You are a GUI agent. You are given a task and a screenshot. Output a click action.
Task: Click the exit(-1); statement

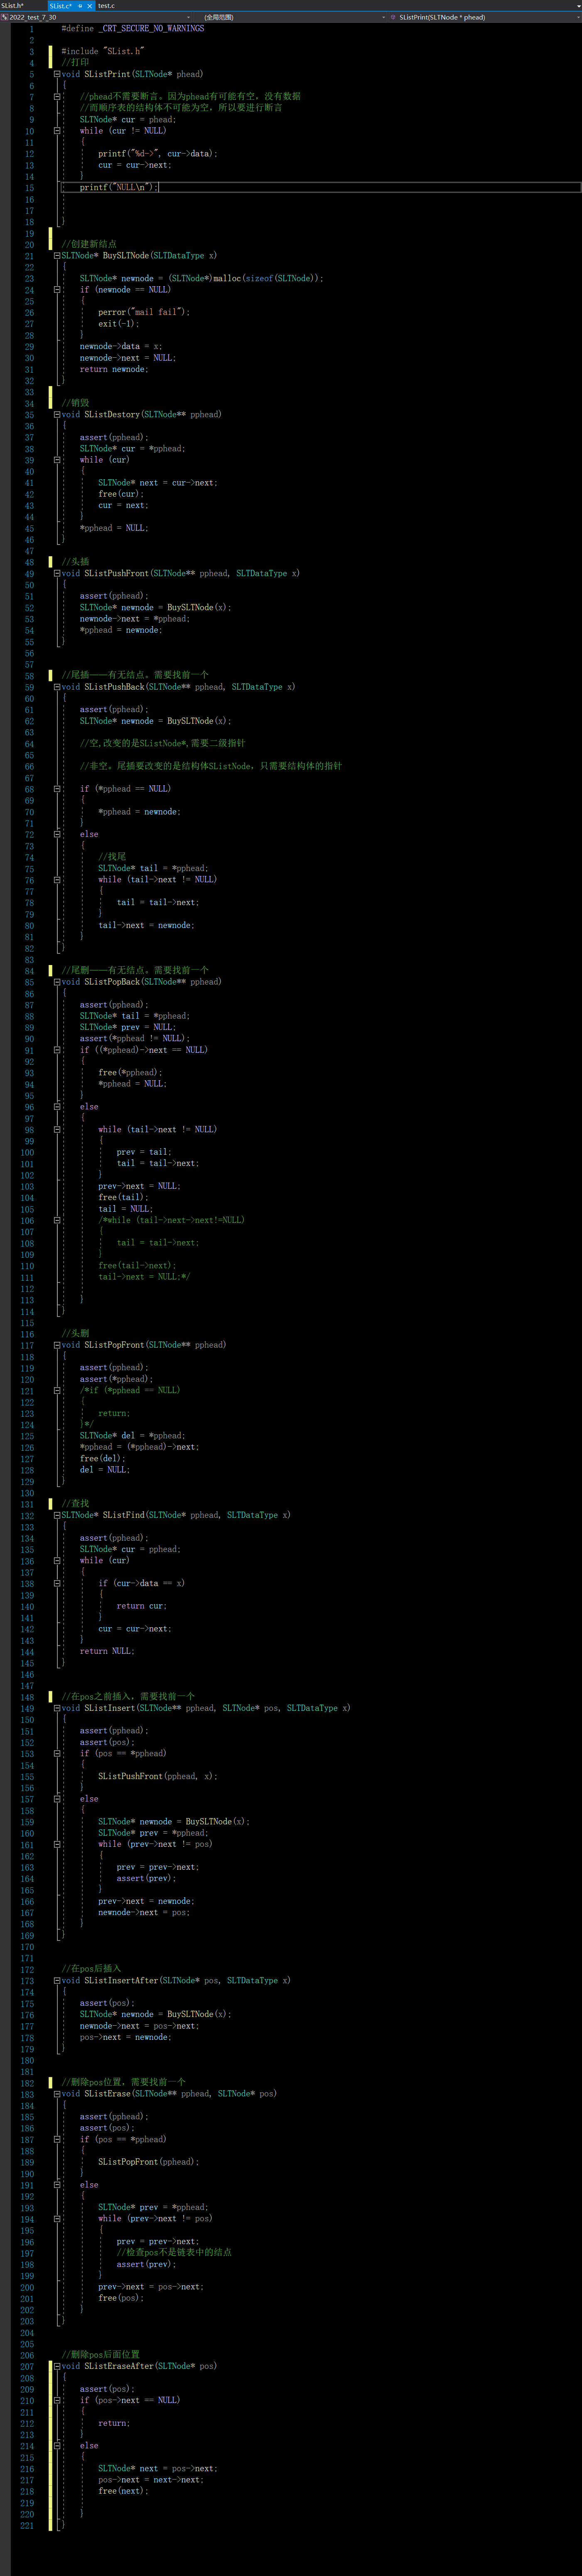pyautogui.click(x=119, y=324)
